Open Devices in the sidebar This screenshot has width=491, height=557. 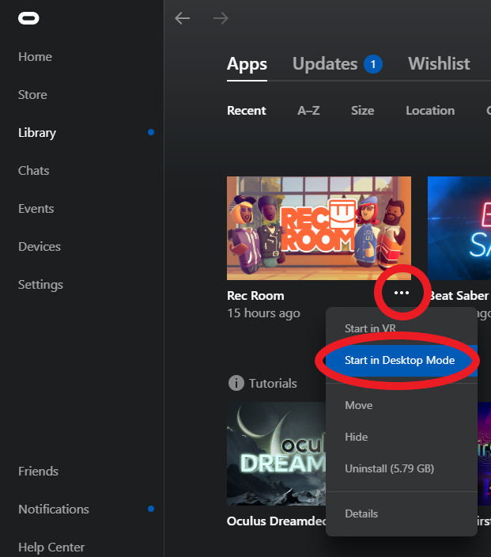click(x=40, y=247)
